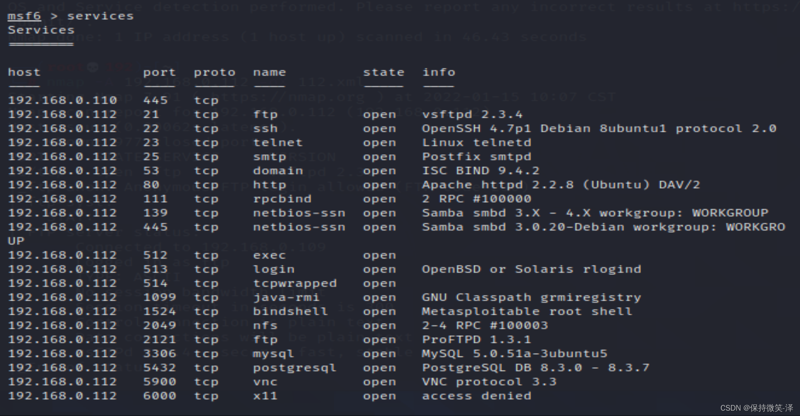
Task: Click the 192.168.0.110 host entry
Action: (62, 100)
